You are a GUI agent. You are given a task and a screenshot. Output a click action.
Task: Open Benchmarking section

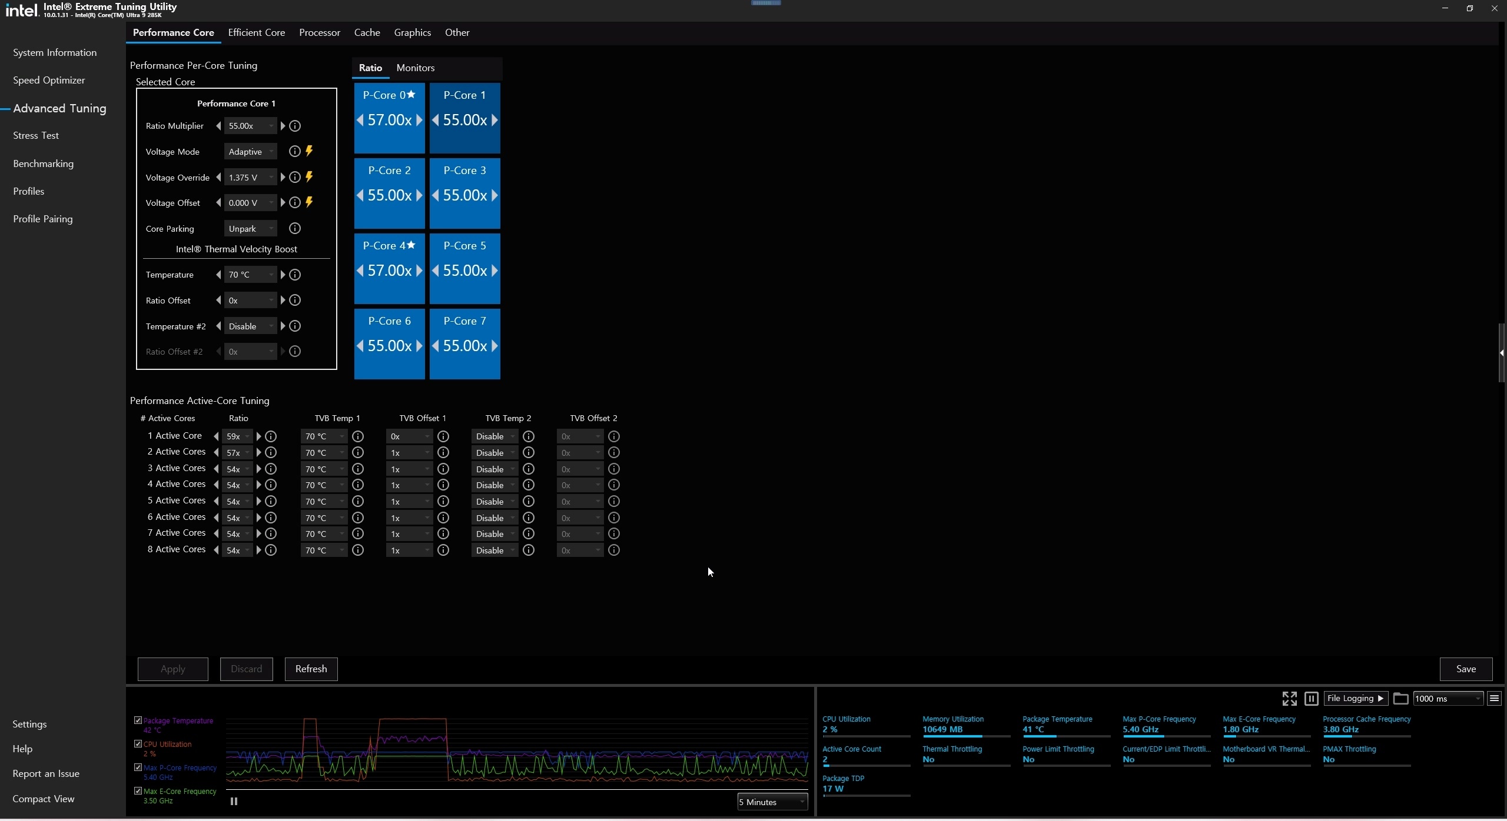pos(44,163)
